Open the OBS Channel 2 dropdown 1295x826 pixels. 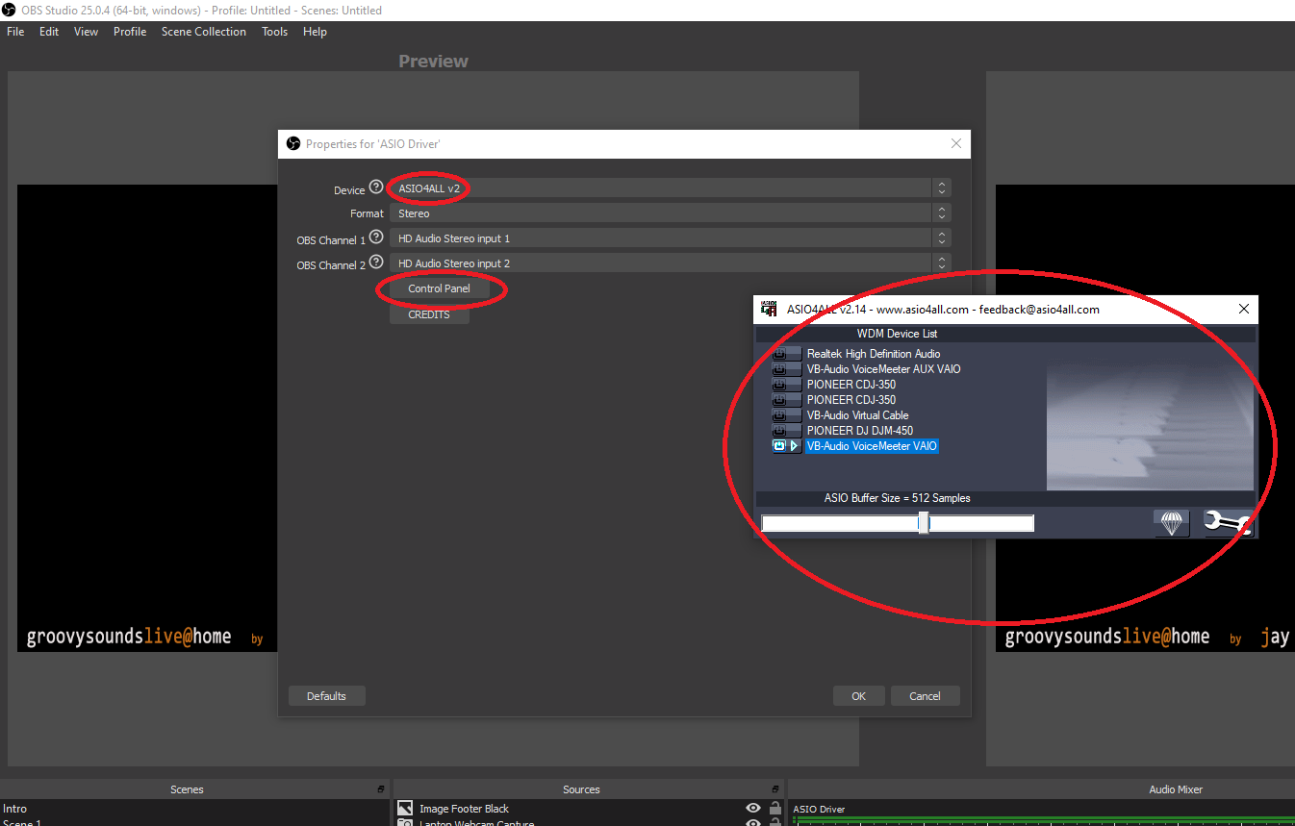pos(672,263)
